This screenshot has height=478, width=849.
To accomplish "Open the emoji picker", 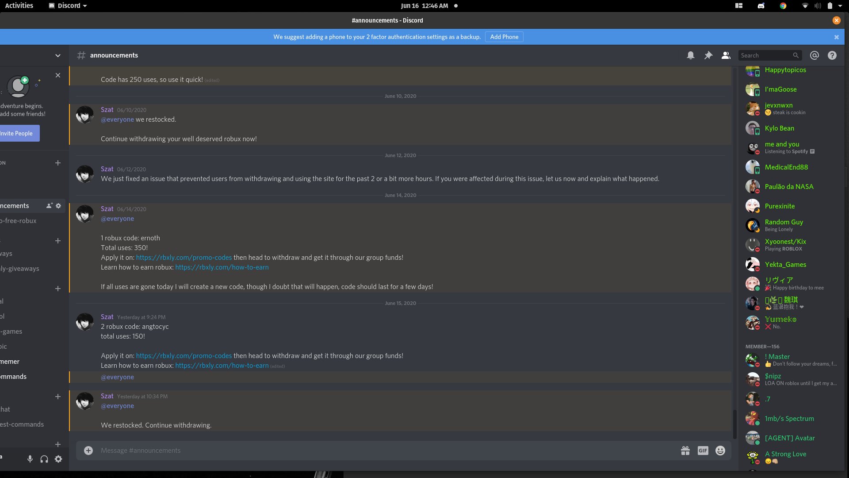I will pos(720,451).
